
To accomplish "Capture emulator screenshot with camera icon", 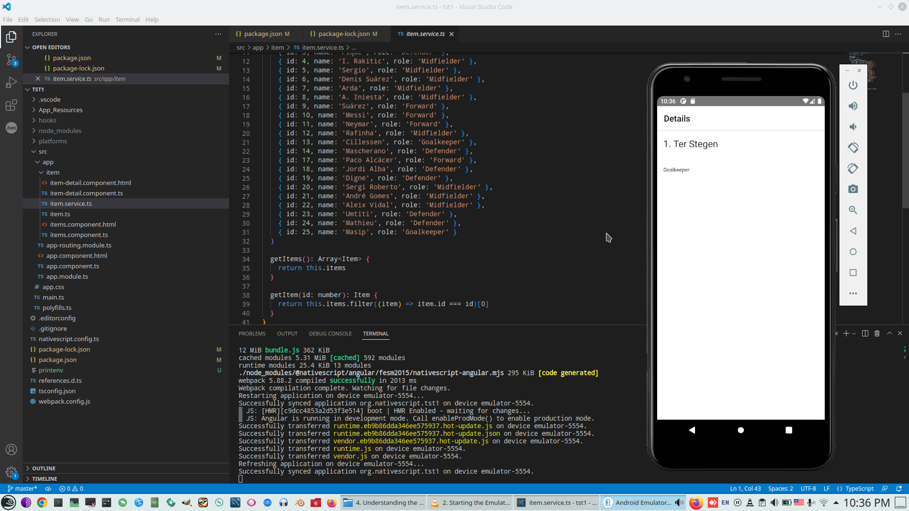I will coord(853,189).
